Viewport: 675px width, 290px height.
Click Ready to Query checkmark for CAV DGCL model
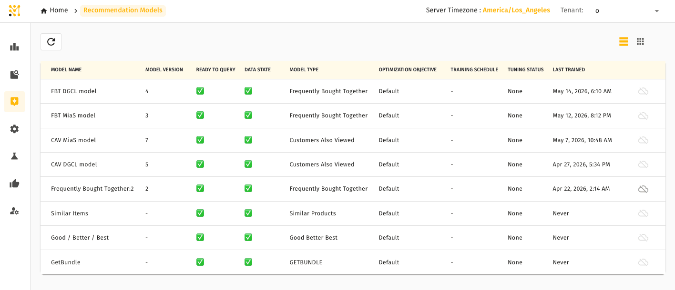[200, 164]
